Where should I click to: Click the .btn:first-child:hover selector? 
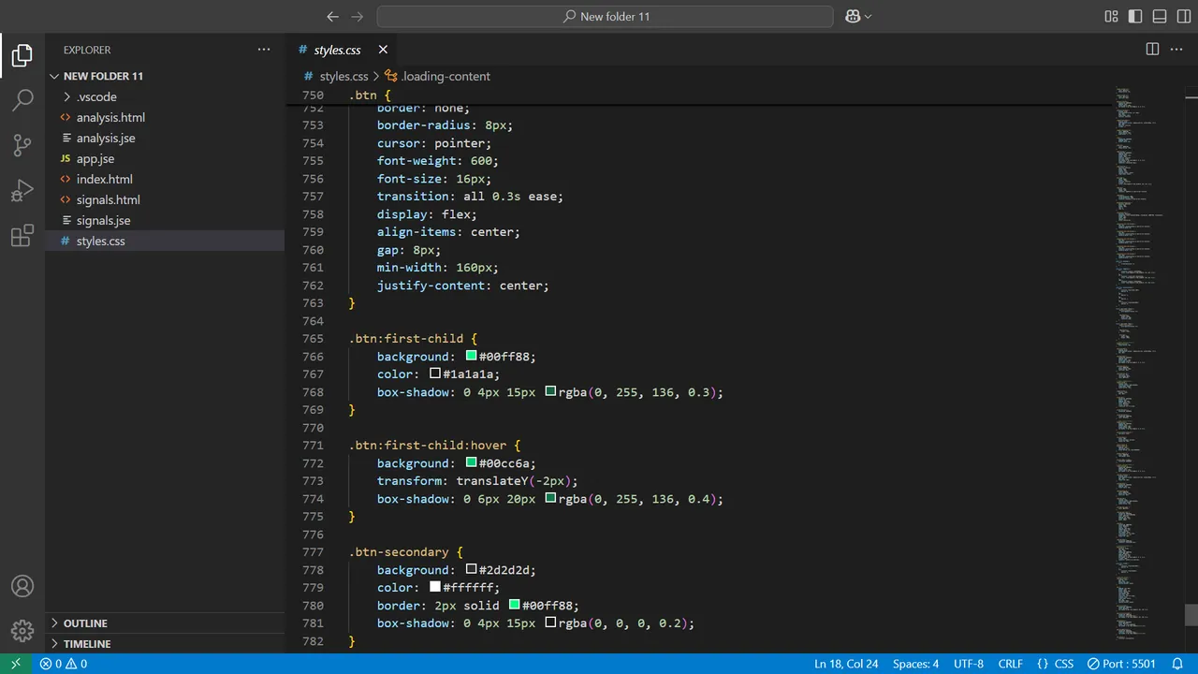point(428,445)
